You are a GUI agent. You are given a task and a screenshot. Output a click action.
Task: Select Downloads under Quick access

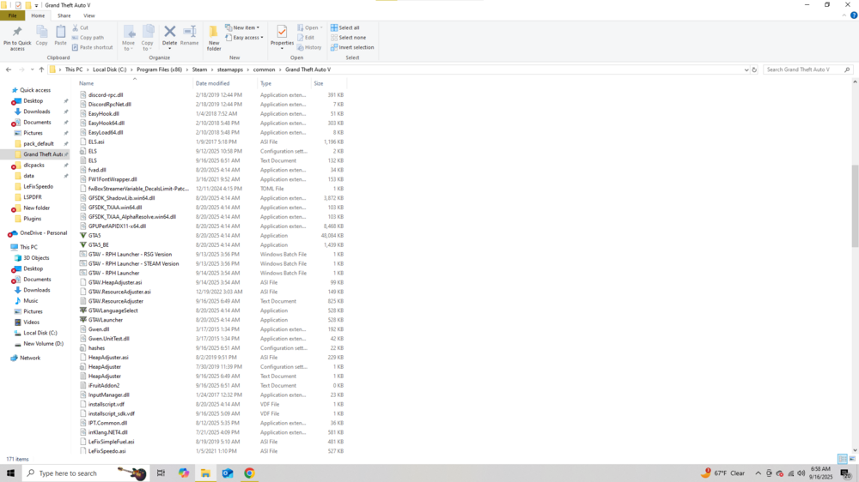37,111
